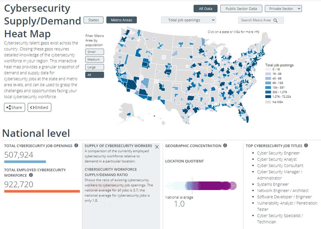Filter metro areas by Small population
The width and height of the screenshot is (321, 229).
94,52
